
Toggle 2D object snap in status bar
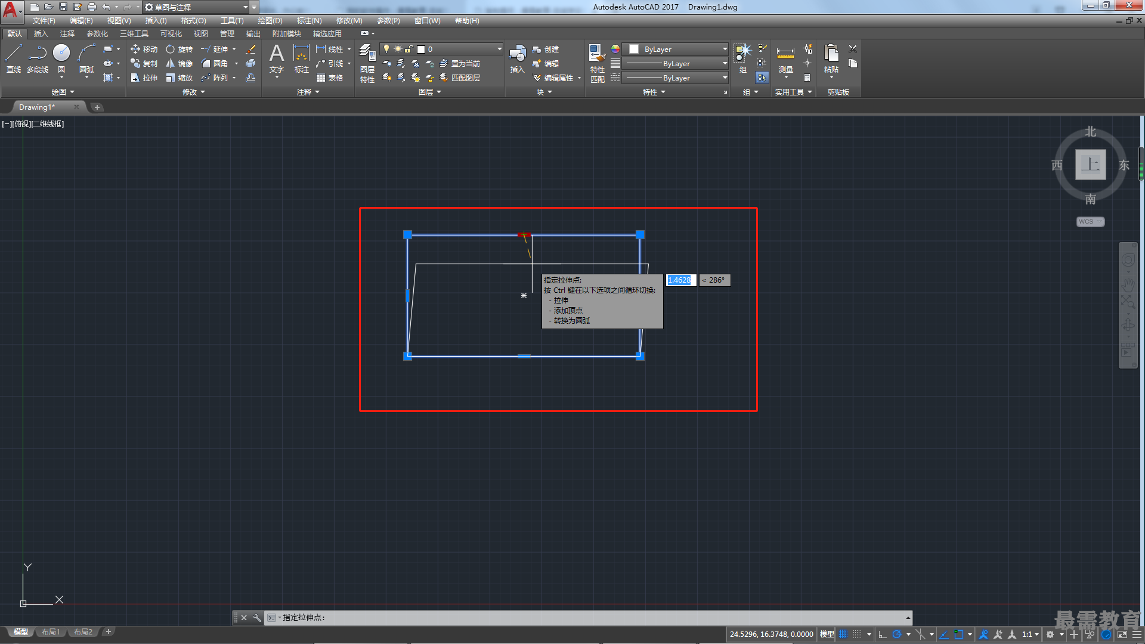point(958,634)
